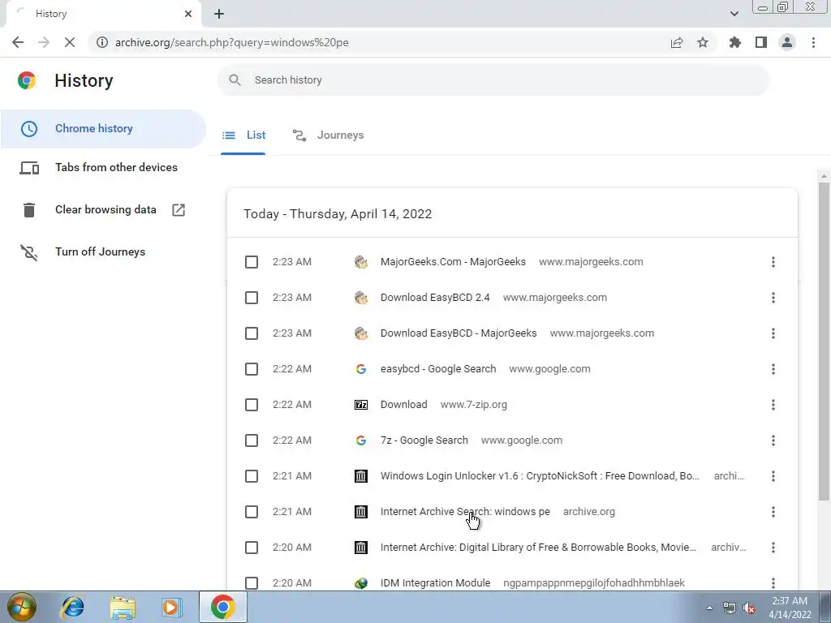The width and height of the screenshot is (831, 623).
Task: Click the muted volume tray icon
Action: point(749,608)
